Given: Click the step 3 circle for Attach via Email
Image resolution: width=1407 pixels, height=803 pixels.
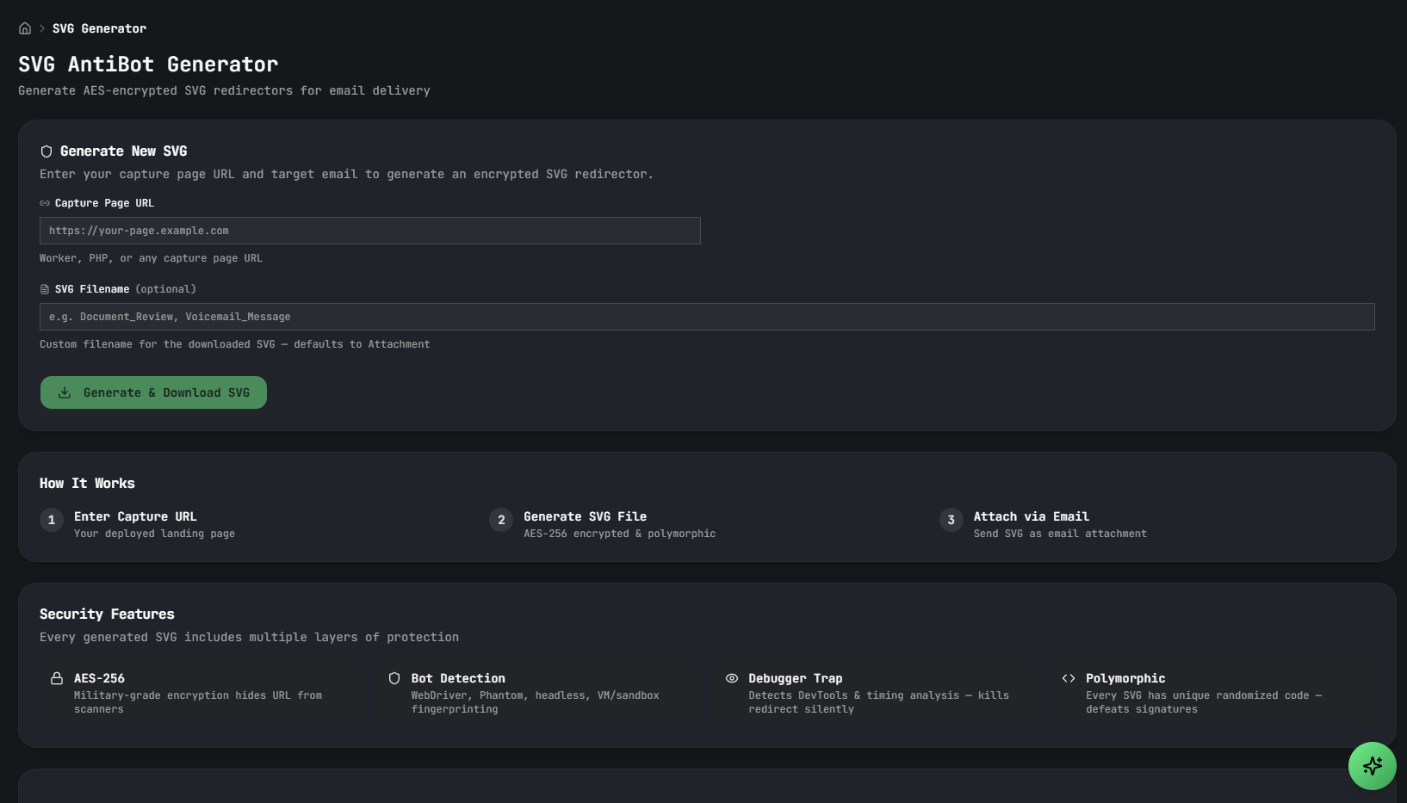Looking at the screenshot, I should click(951, 520).
